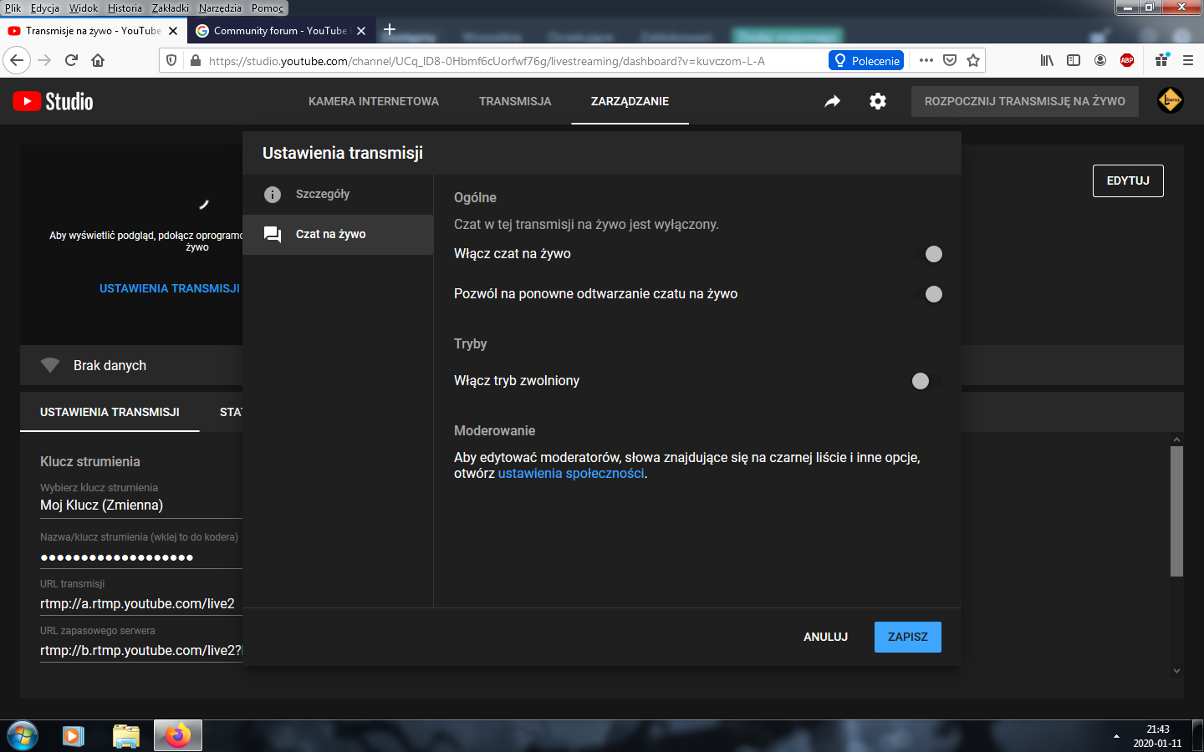Show site info via the padlock icon
Viewport: 1204px width, 752px height.
tap(195, 60)
